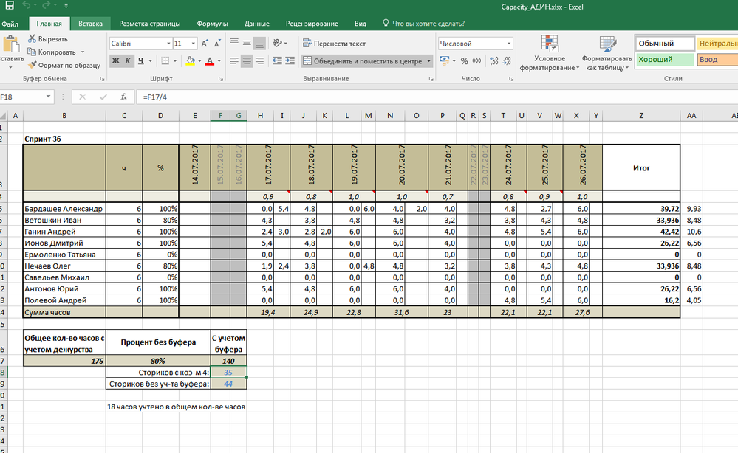The image size is (738, 453).
Task: Apply the Хороший green cell style
Action: [x=665, y=60]
